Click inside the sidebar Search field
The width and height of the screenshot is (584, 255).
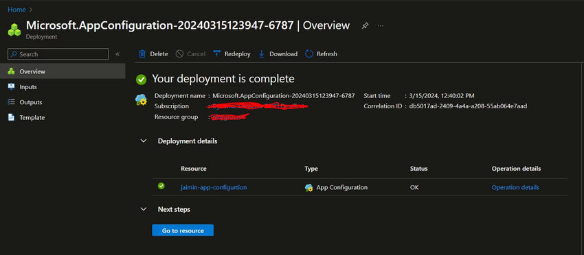click(58, 54)
